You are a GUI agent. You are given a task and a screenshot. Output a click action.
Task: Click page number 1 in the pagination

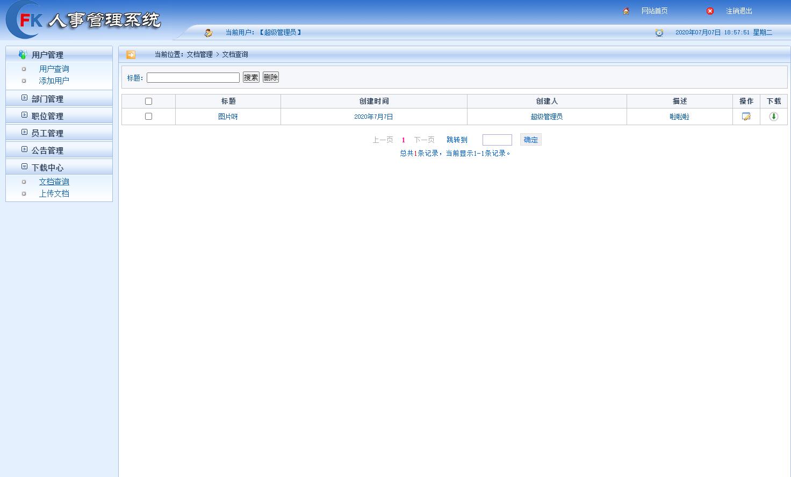(404, 140)
